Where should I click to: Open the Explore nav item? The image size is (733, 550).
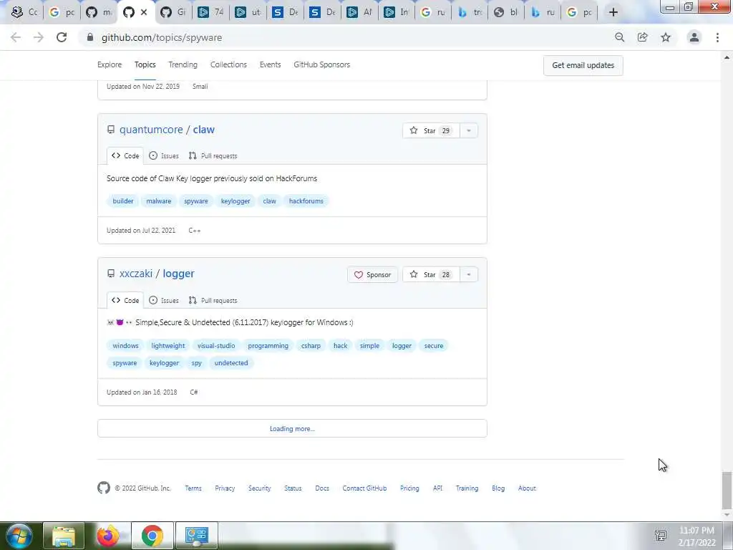point(110,64)
